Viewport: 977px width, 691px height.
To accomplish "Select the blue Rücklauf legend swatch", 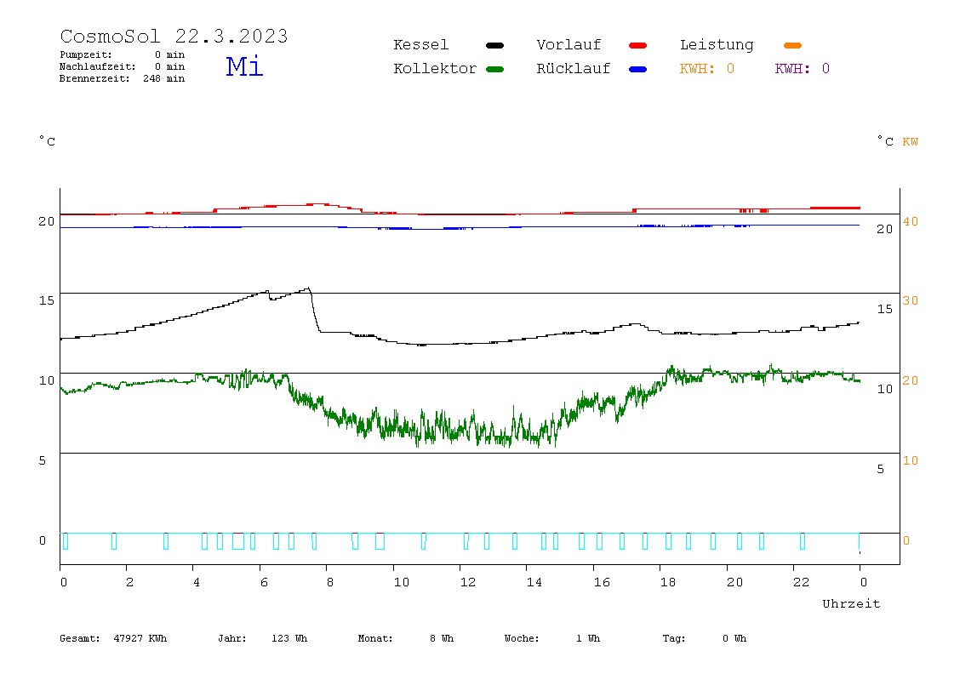I will 638,69.
